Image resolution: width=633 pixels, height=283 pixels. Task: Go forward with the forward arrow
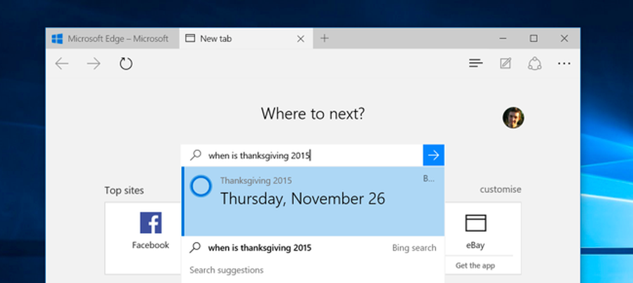coord(94,64)
